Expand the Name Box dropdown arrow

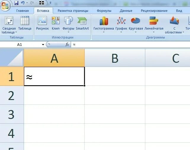click(x=43, y=45)
